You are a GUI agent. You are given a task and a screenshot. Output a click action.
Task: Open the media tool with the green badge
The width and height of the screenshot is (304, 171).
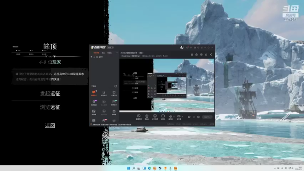tap(114, 103)
